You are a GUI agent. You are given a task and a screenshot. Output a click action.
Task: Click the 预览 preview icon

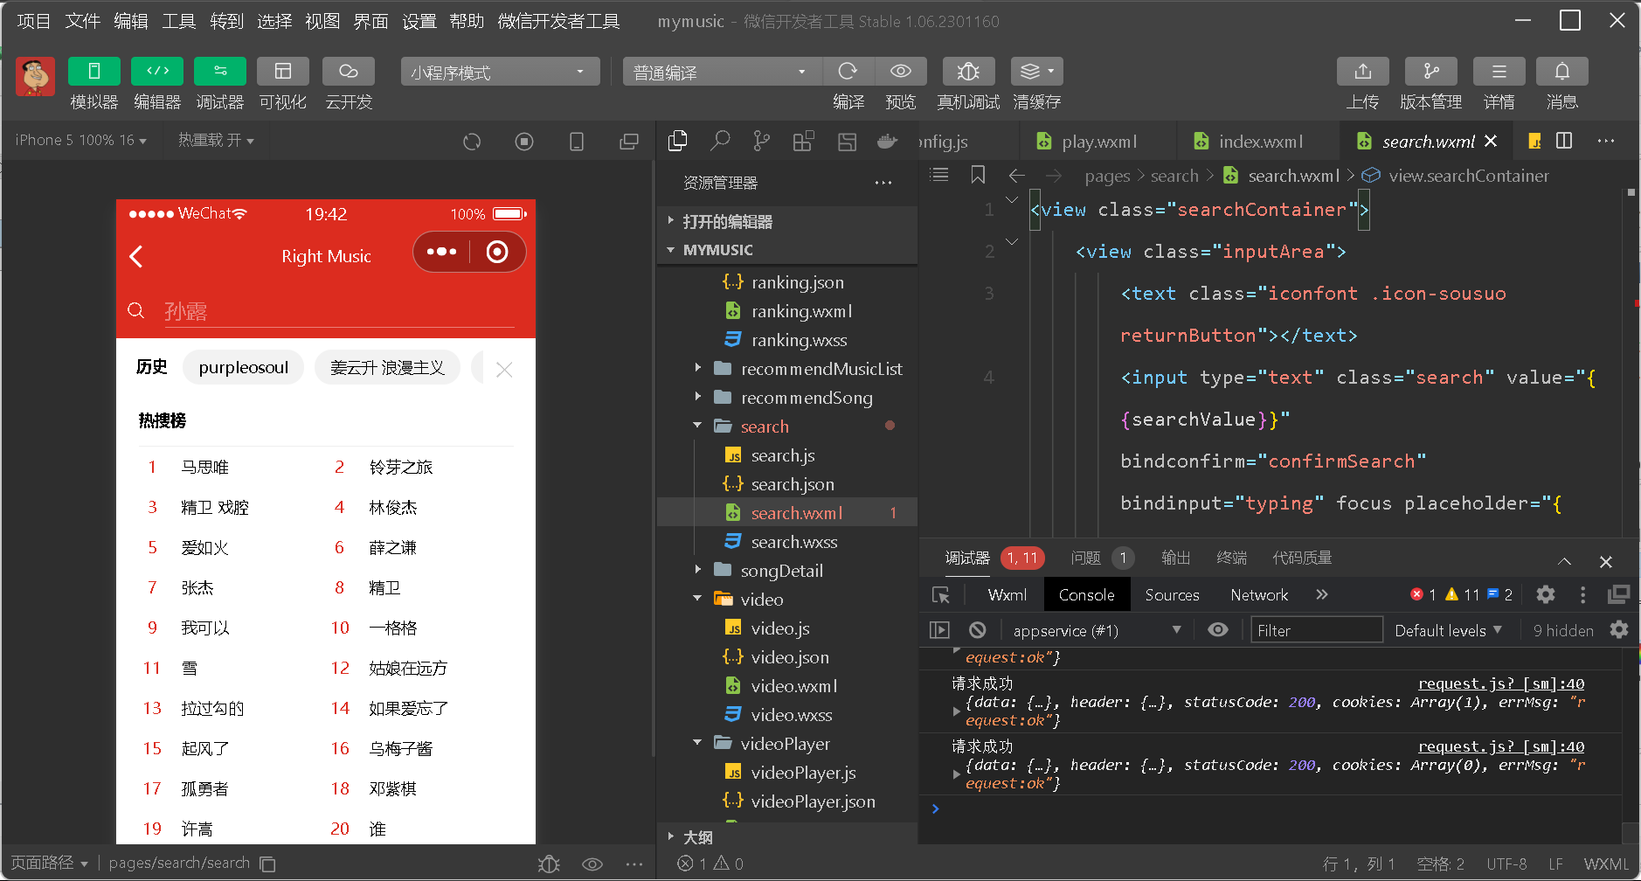pos(901,72)
